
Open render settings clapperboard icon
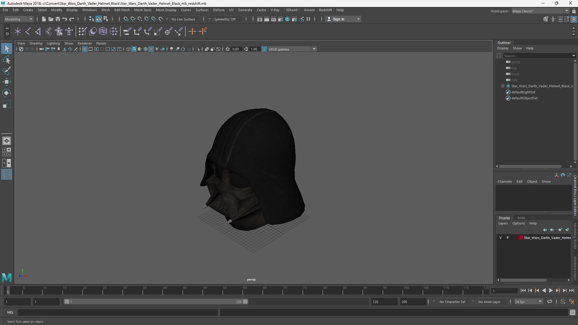pos(280,19)
